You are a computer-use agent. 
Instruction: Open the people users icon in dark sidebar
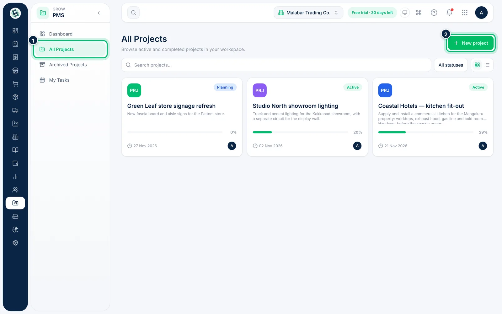tap(15, 190)
